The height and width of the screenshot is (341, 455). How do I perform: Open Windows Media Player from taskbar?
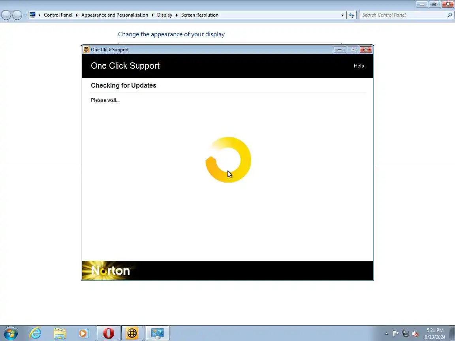[x=84, y=333]
